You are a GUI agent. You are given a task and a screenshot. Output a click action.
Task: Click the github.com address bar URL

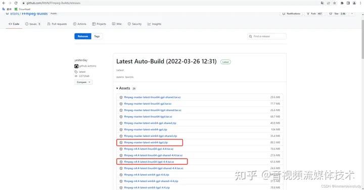(x=53, y=3)
